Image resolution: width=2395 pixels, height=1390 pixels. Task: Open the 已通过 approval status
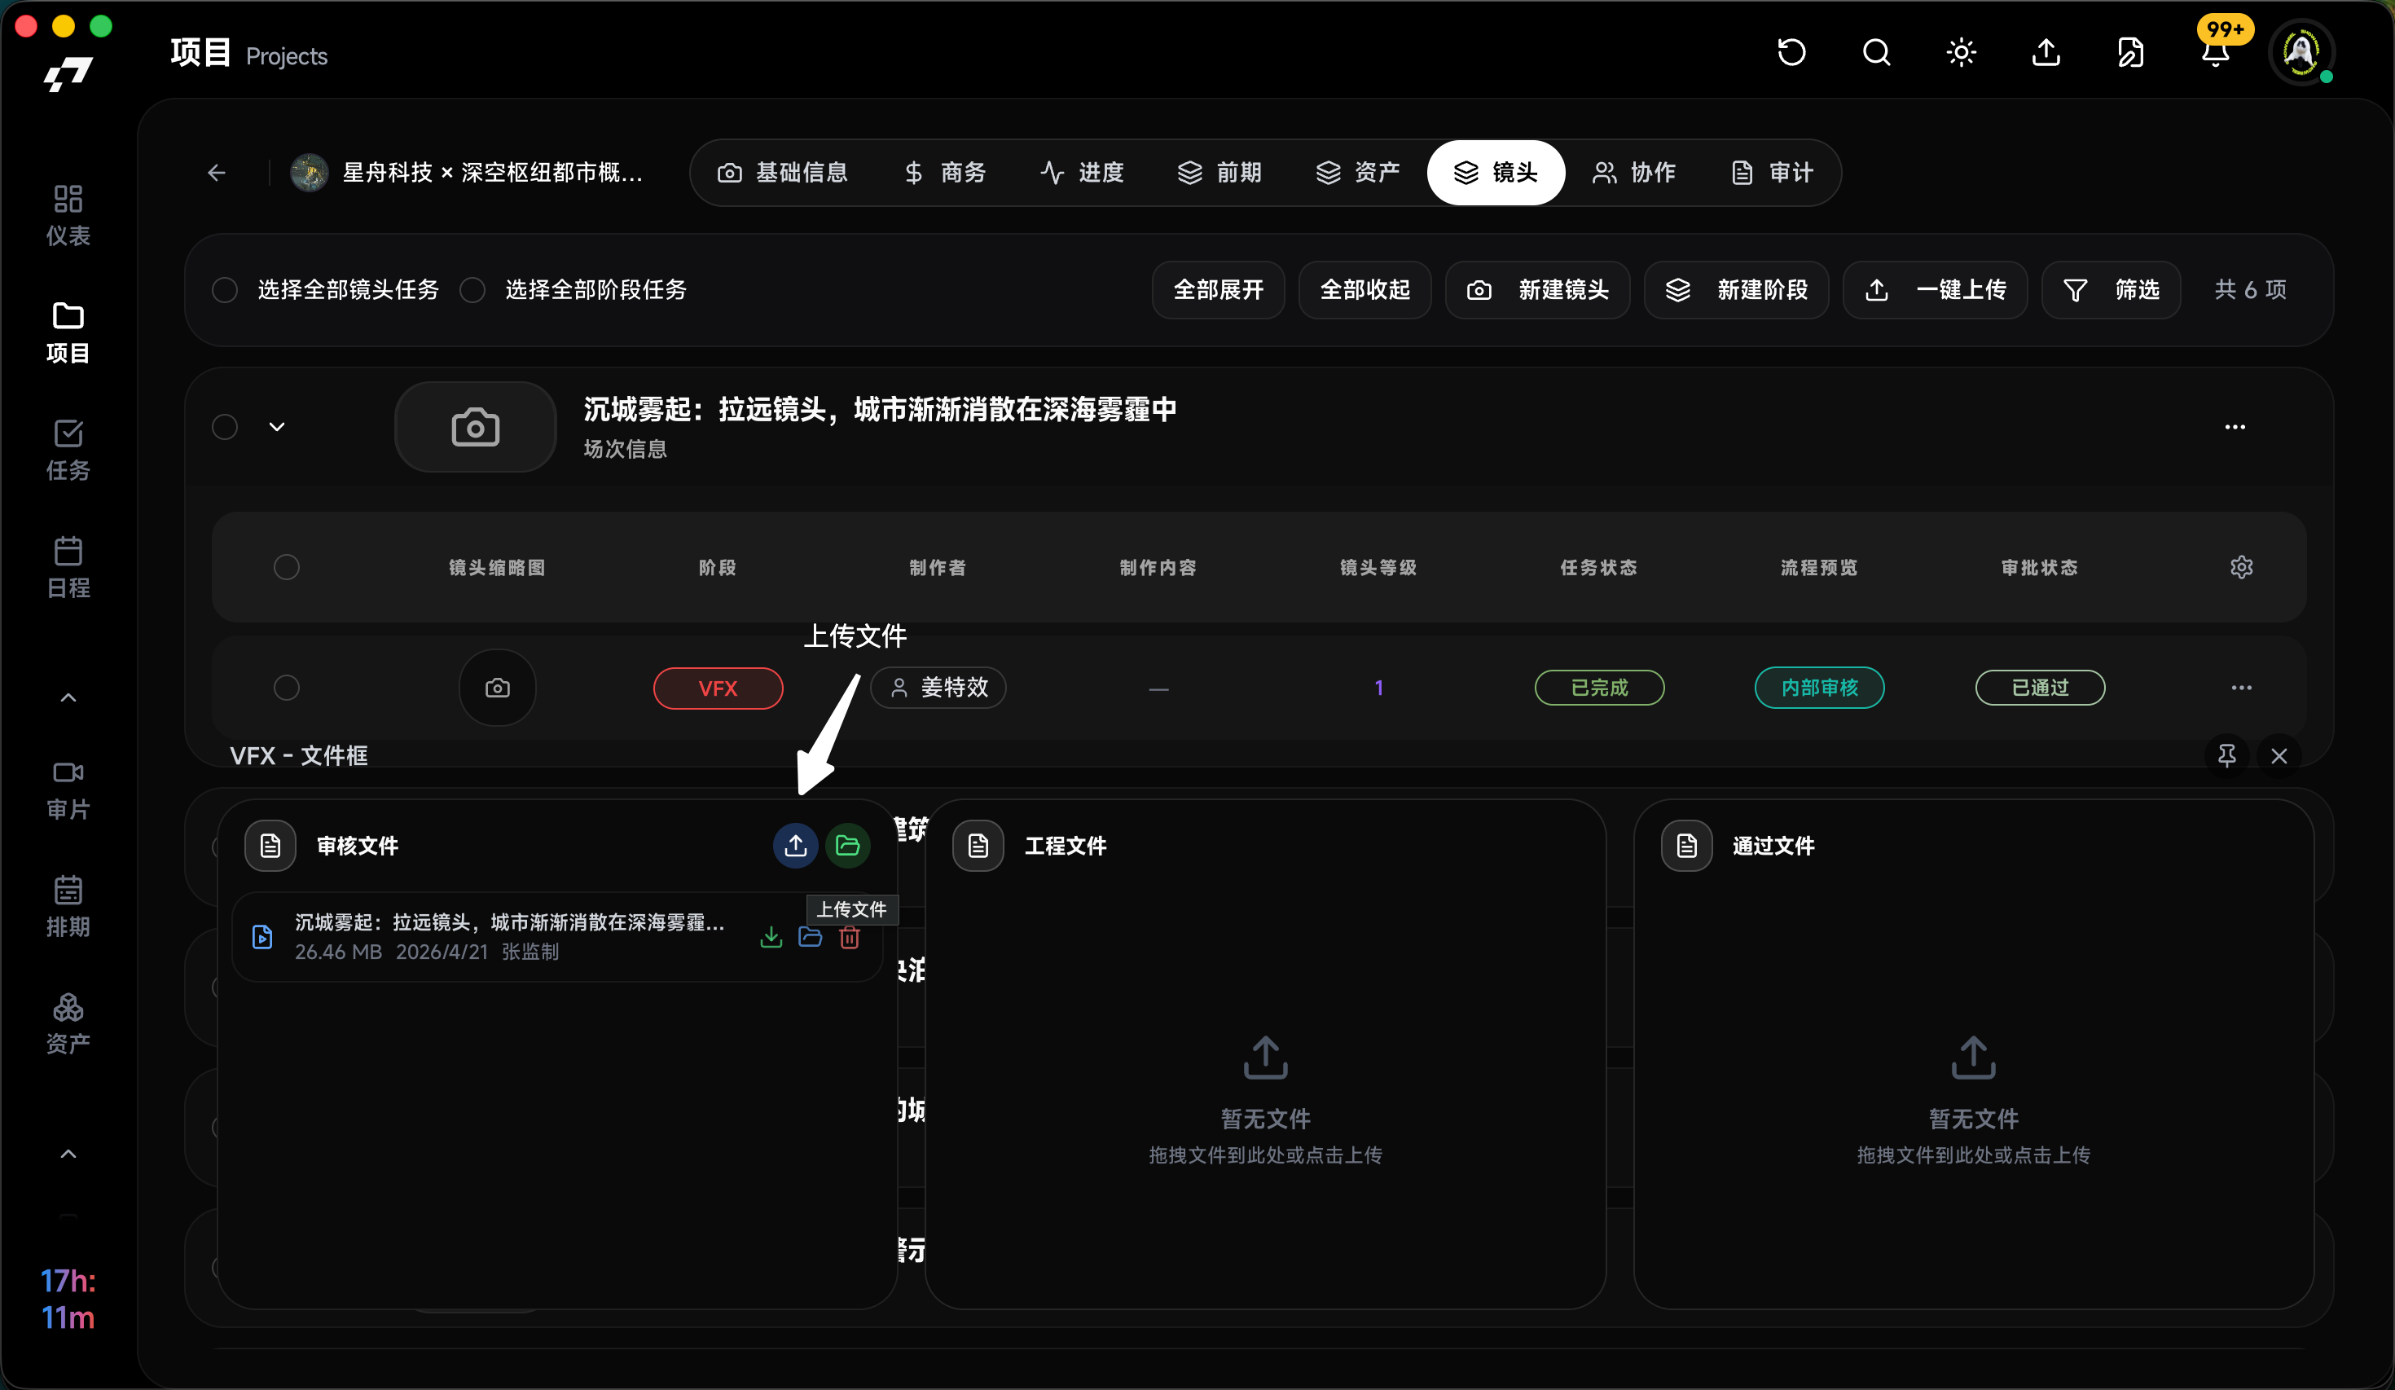pyautogui.click(x=2040, y=688)
